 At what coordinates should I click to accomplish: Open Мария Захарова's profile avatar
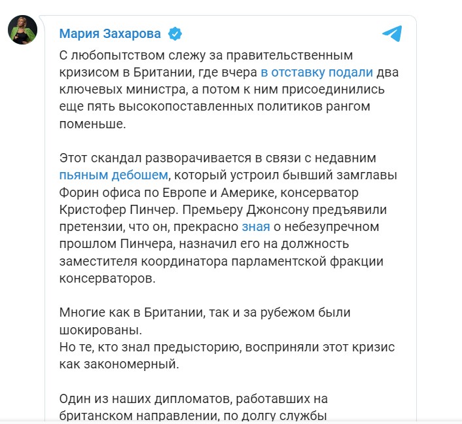pos(22,29)
